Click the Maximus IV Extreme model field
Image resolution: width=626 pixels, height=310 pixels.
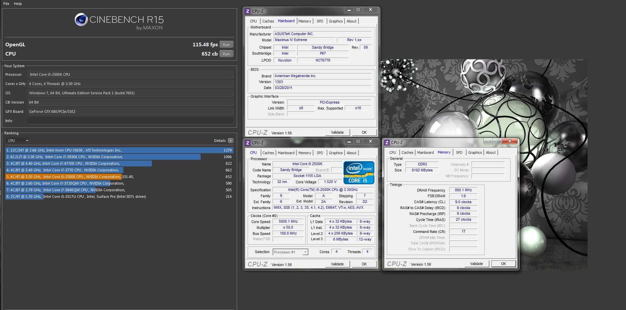(304, 40)
